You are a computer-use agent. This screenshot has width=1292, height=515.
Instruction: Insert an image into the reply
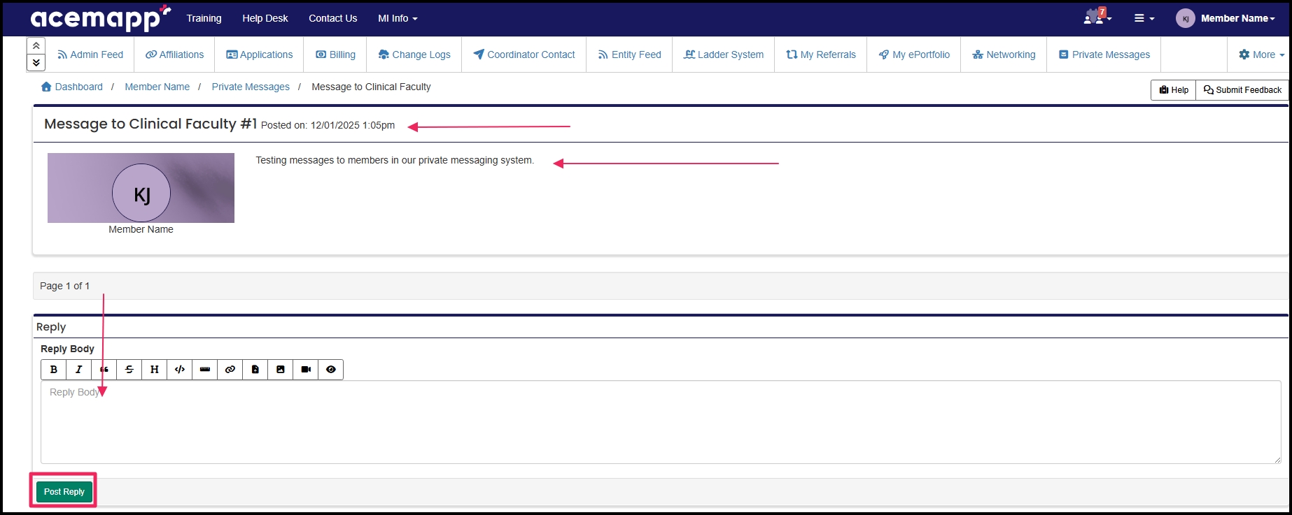pos(281,370)
